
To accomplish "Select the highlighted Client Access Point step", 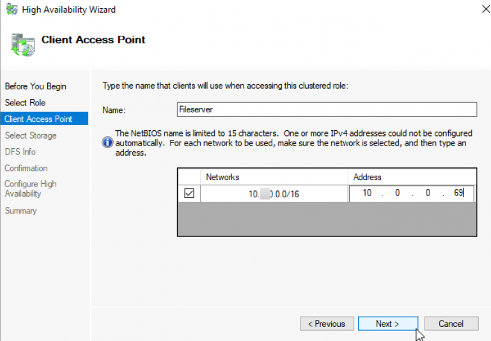I will [38, 119].
